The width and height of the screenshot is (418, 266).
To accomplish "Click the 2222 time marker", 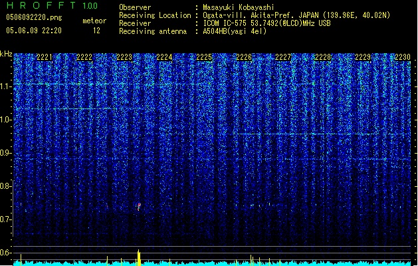I will pyautogui.click(x=84, y=57).
